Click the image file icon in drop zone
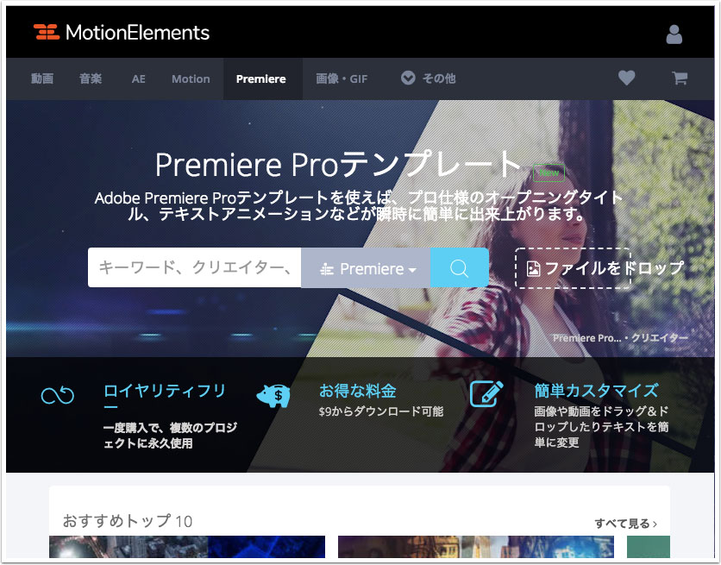Image resolution: width=721 pixels, height=565 pixels. click(x=533, y=268)
